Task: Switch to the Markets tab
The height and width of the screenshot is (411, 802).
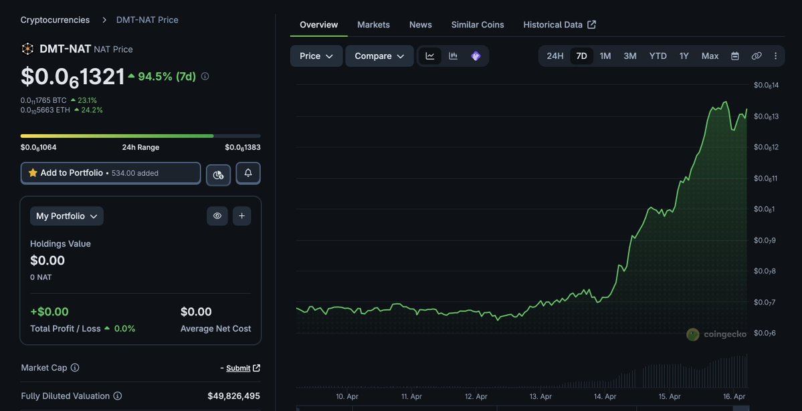Action: [x=373, y=25]
